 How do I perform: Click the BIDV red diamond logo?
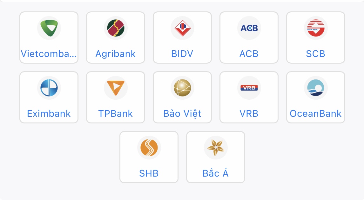coord(182,28)
